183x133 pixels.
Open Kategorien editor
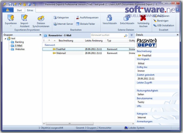(x=61, y=18)
